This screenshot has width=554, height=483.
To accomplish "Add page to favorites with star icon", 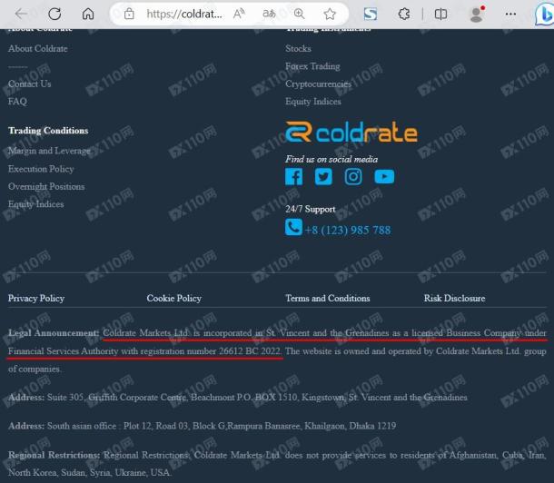I will coord(330,15).
